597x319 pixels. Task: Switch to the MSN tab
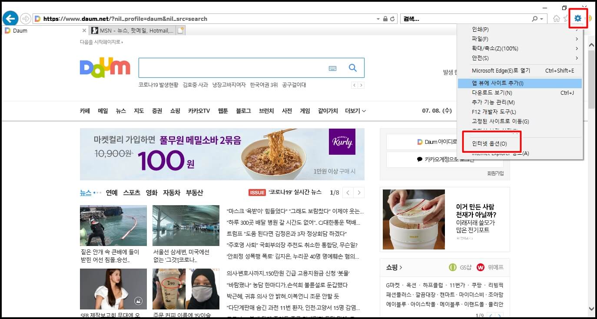coord(132,30)
